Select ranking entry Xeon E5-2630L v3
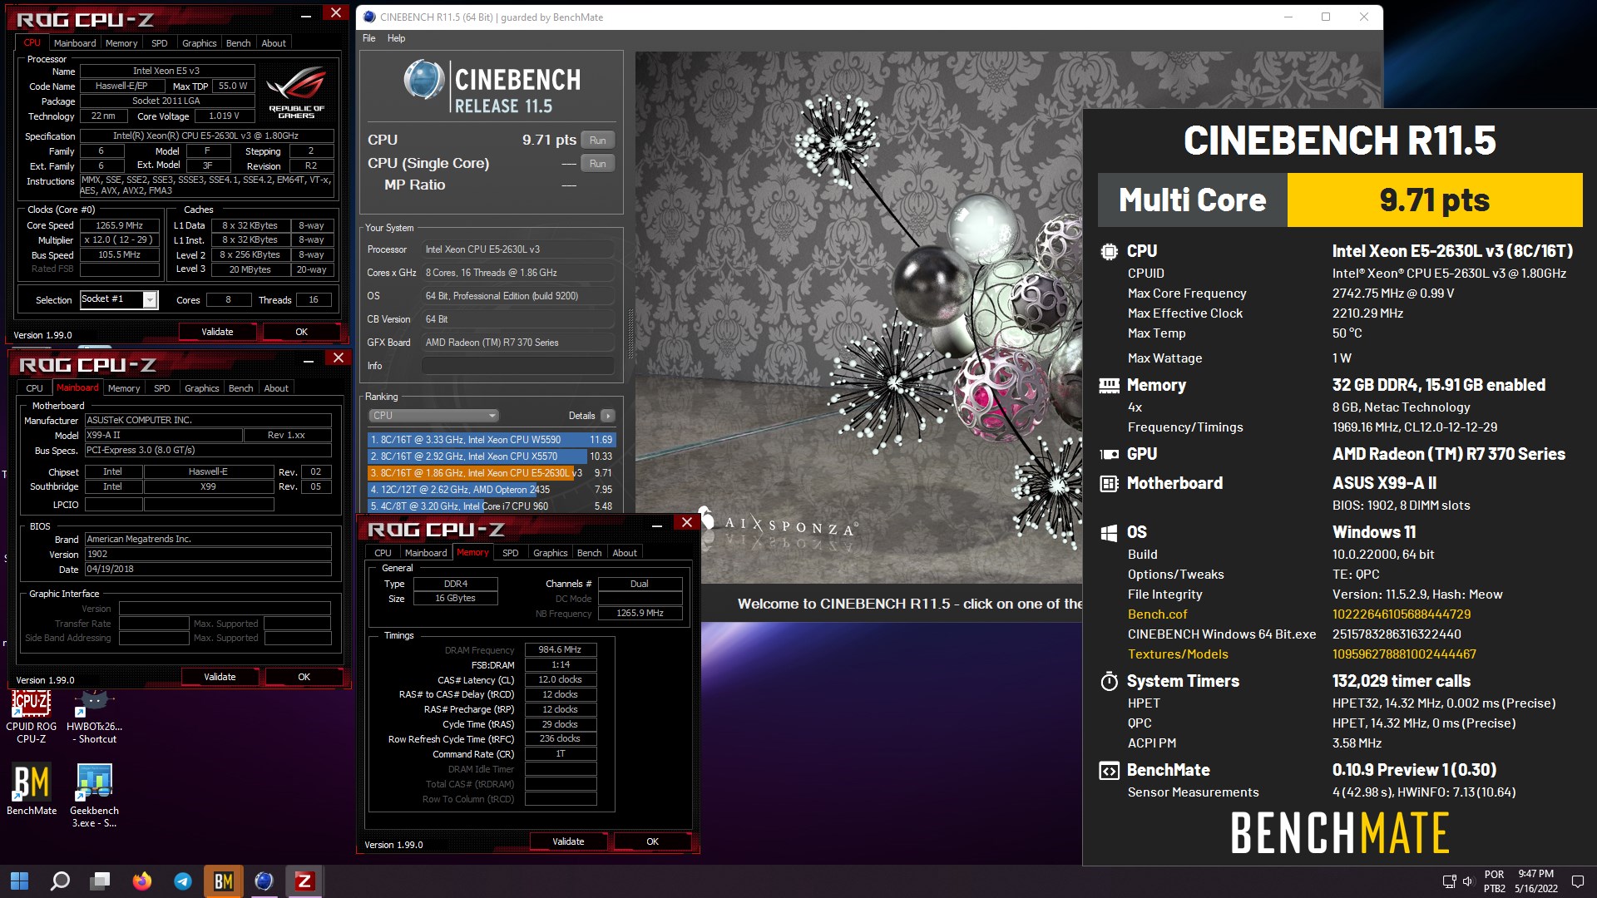Viewport: 1597px width, 898px height. [x=492, y=473]
